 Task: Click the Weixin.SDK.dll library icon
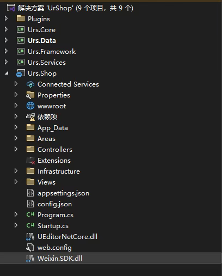30,259
